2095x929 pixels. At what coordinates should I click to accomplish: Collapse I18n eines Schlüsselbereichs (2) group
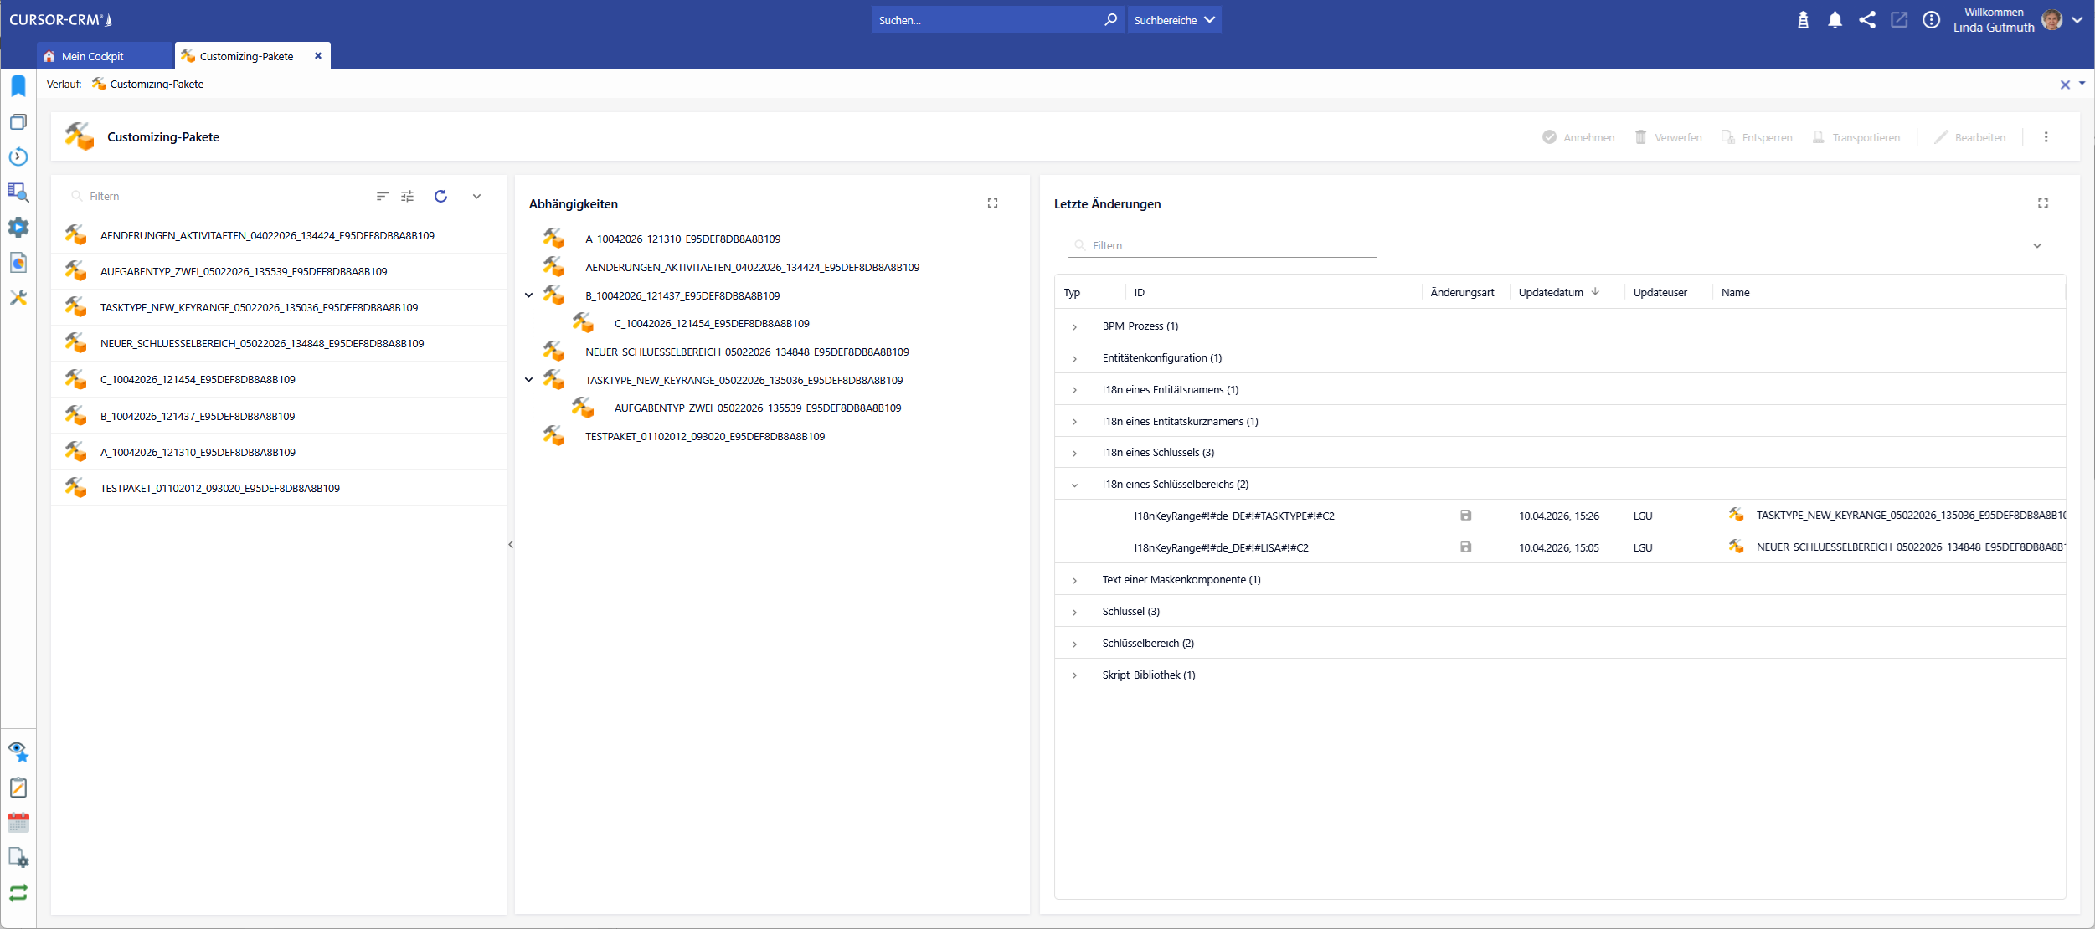tap(1075, 485)
